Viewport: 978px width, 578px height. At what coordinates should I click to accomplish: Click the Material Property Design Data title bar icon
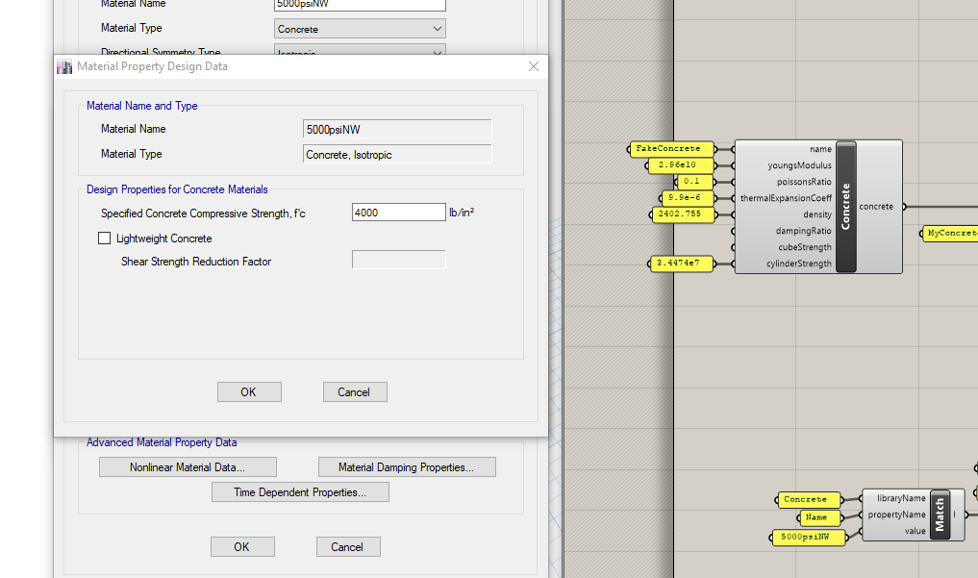[64, 66]
